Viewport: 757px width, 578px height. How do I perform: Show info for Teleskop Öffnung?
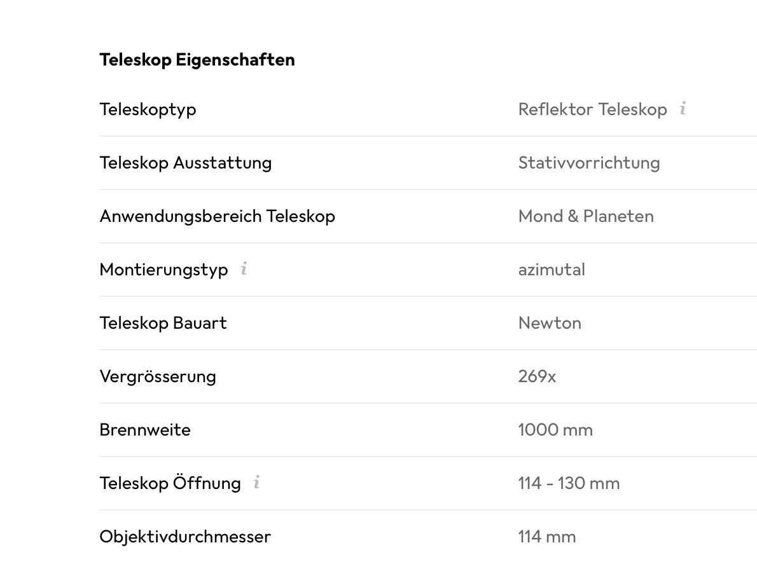tap(256, 482)
